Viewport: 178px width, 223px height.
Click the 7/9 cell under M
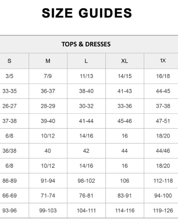[48, 76]
